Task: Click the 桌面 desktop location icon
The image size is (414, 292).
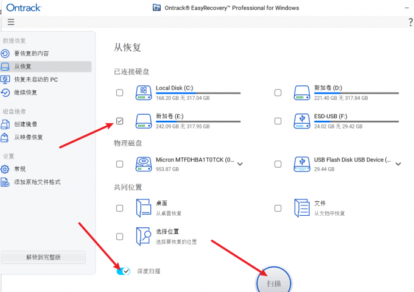Action: click(144, 208)
